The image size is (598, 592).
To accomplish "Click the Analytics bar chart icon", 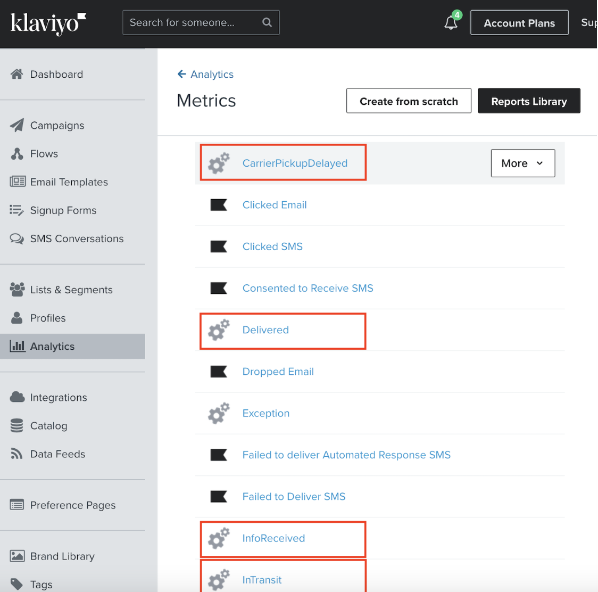I will [18, 346].
